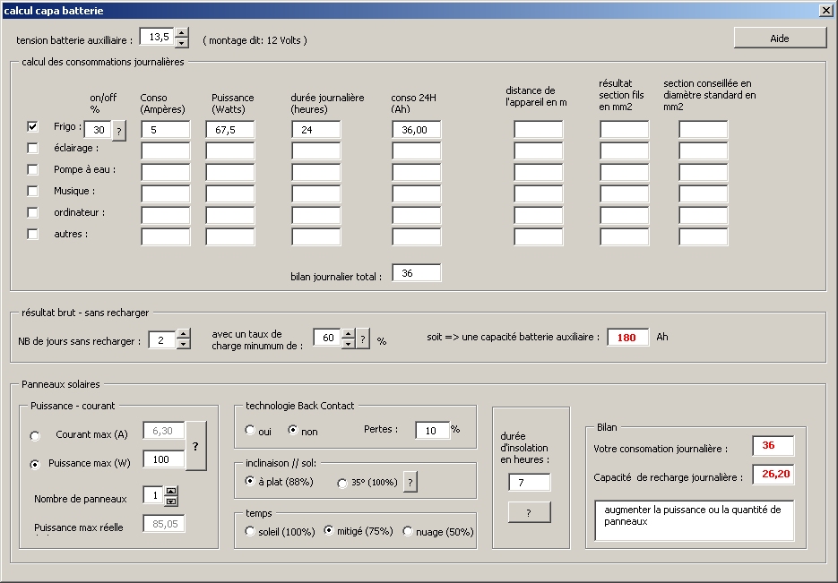Select the nuage (50%) weather option

(408, 532)
